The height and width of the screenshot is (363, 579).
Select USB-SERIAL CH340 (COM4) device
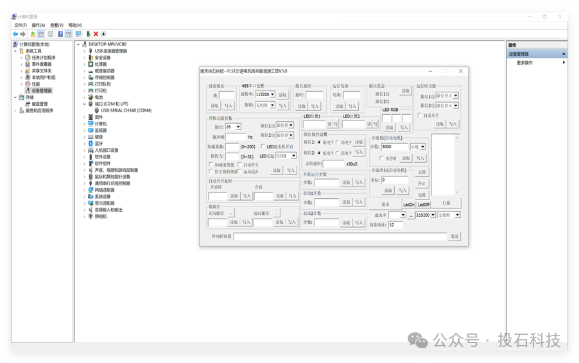click(x=126, y=110)
